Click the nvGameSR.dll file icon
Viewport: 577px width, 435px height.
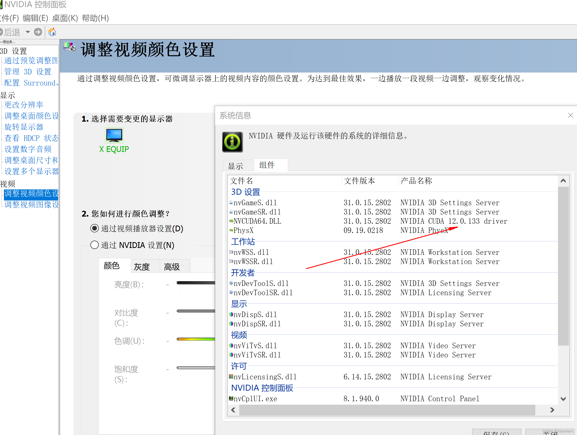pyautogui.click(x=231, y=212)
